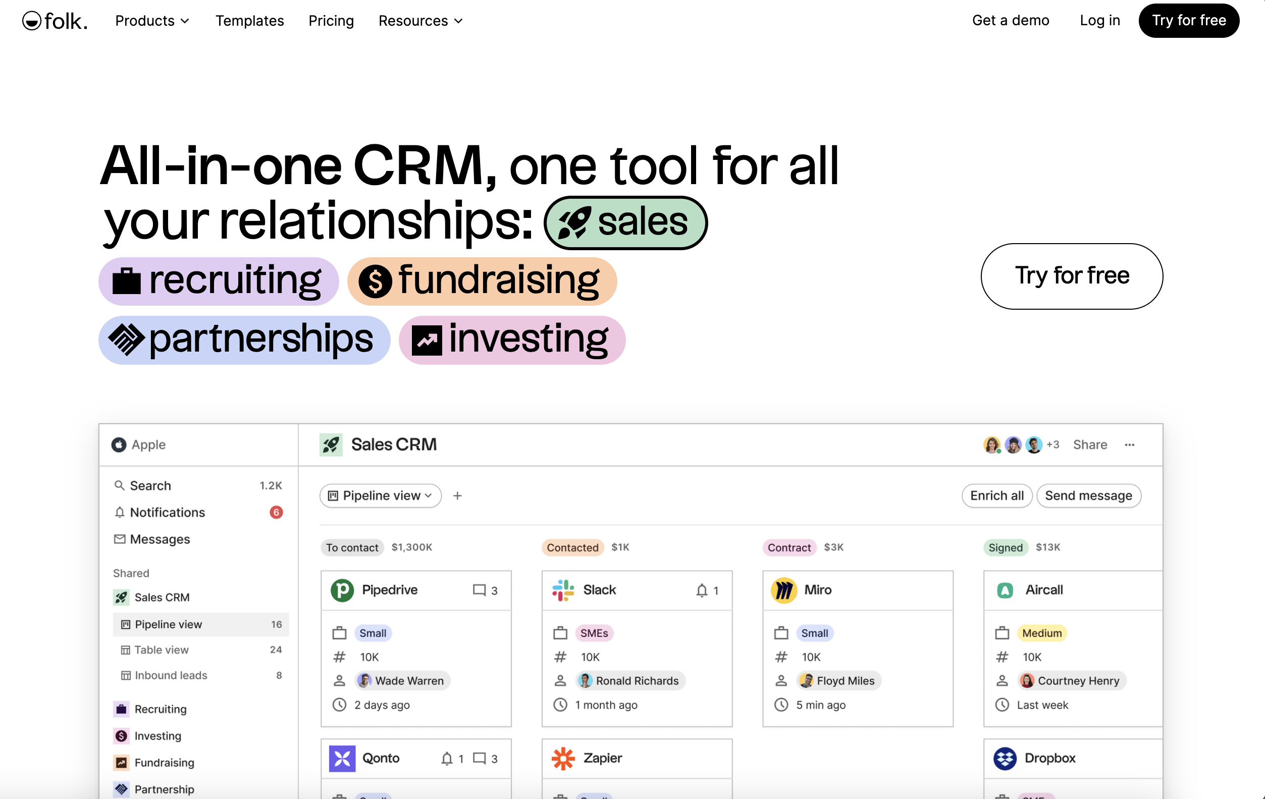Click the Get a demo link
This screenshot has width=1265, height=799.
pos(1010,21)
